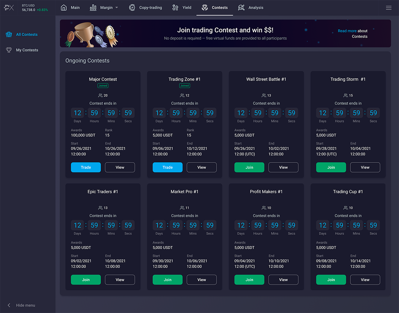View the Trading Storm #1 contest
This screenshot has height=313, width=399.
coord(365,167)
